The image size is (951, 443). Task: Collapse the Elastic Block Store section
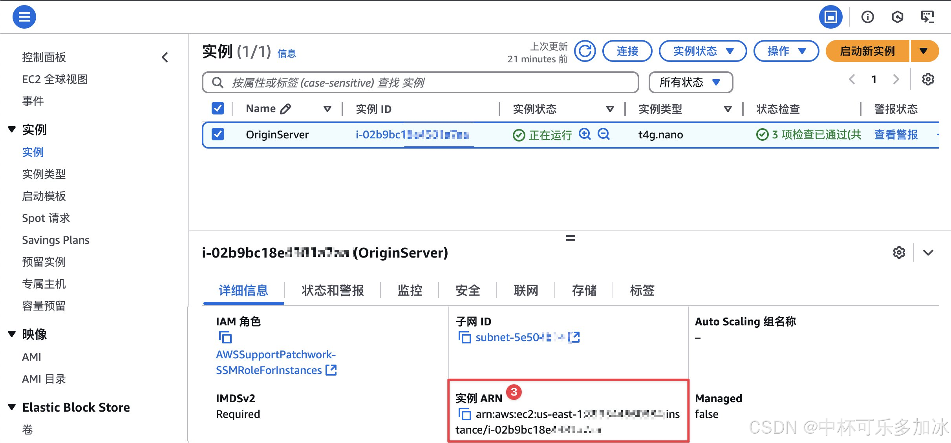pos(12,407)
